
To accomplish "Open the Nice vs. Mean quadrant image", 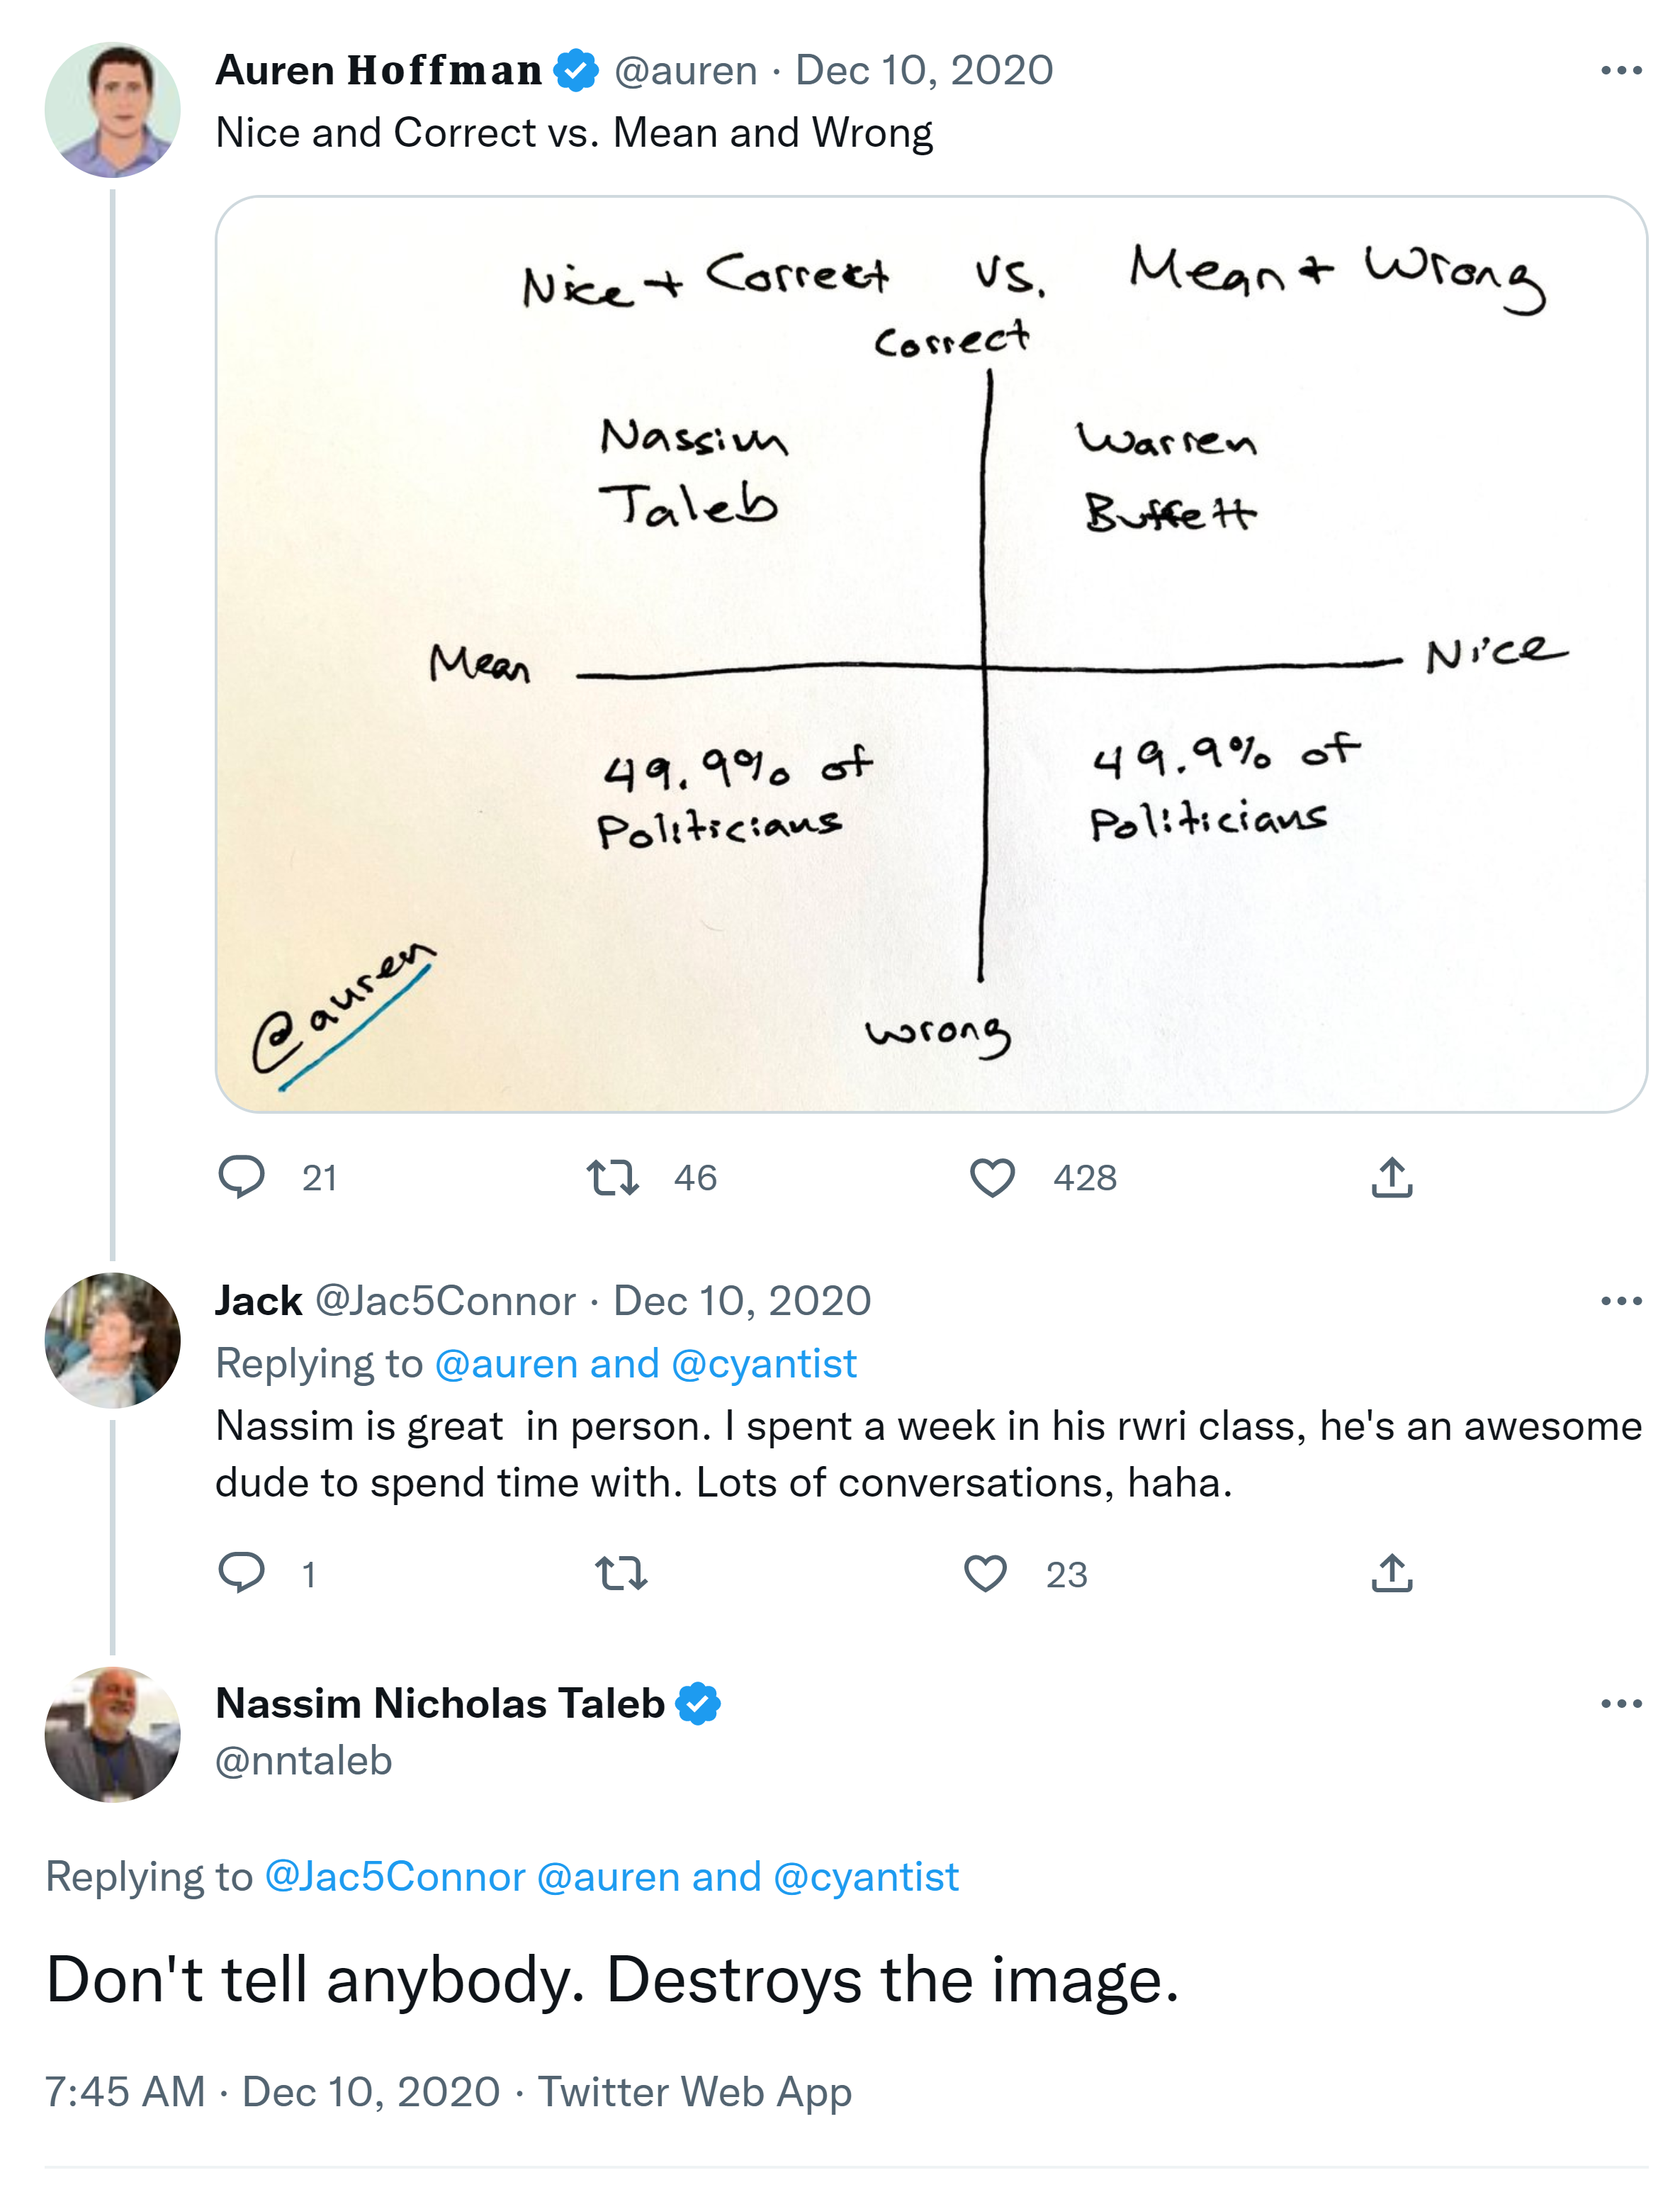I will pos(930,654).
